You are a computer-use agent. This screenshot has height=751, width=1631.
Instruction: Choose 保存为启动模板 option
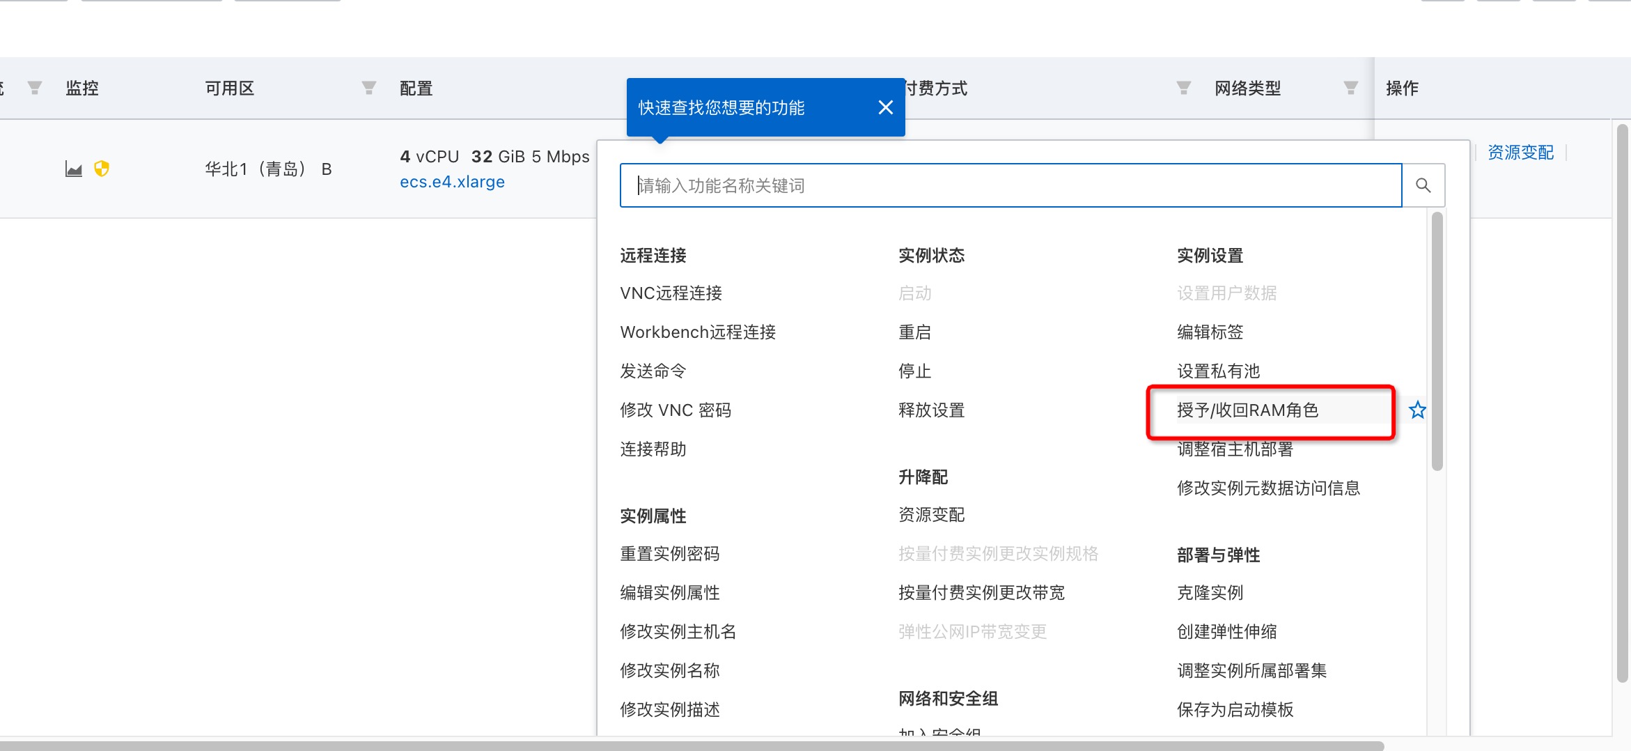[1235, 710]
